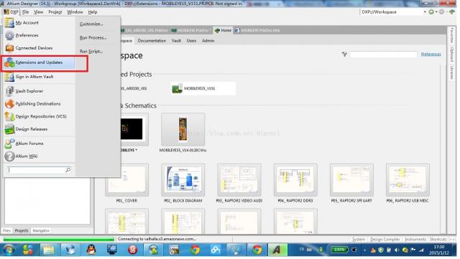Open Preferences from the DXP menu
460x259 pixels.
point(27,35)
